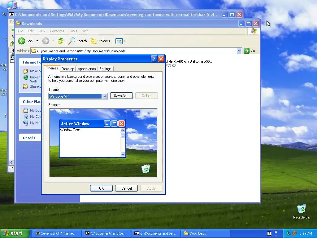
Task: Open the File menu in Downloads
Action: pos(20,31)
